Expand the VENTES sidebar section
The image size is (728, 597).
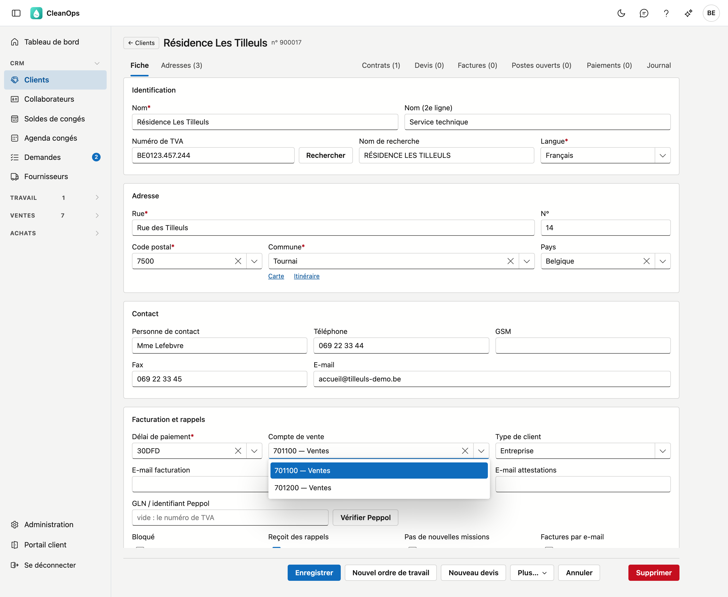point(55,216)
